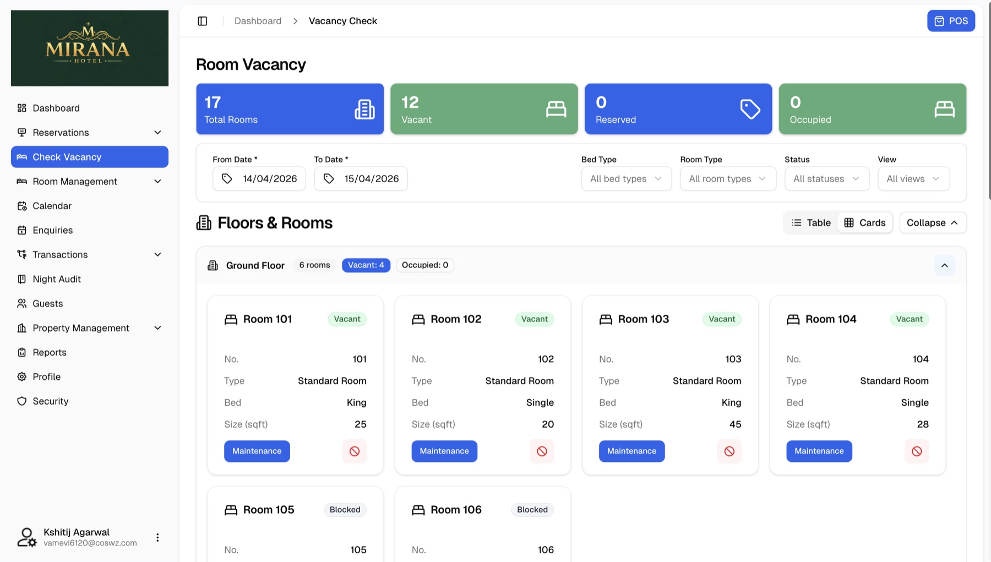
Task: Click the Room Management bed icon
Action: [22, 181]
